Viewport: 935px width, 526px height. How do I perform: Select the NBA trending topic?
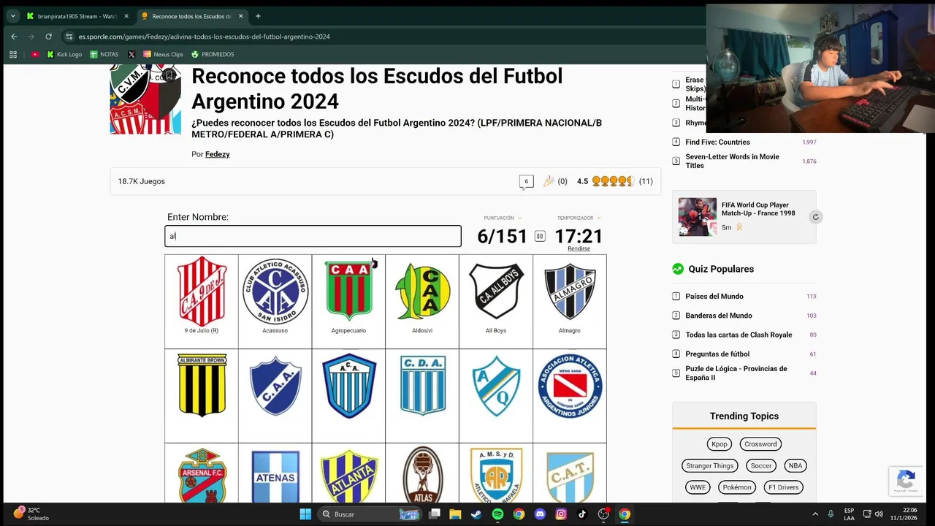point(795,465)
